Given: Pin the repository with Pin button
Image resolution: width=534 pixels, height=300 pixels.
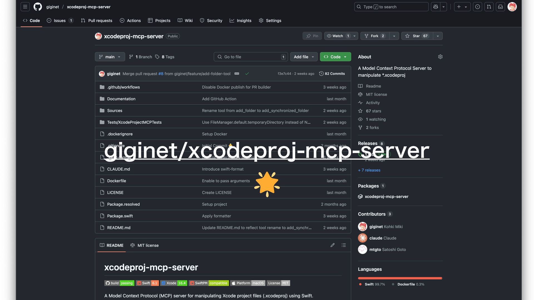Looking at the screenshot, I should click(x=312, y=36).
